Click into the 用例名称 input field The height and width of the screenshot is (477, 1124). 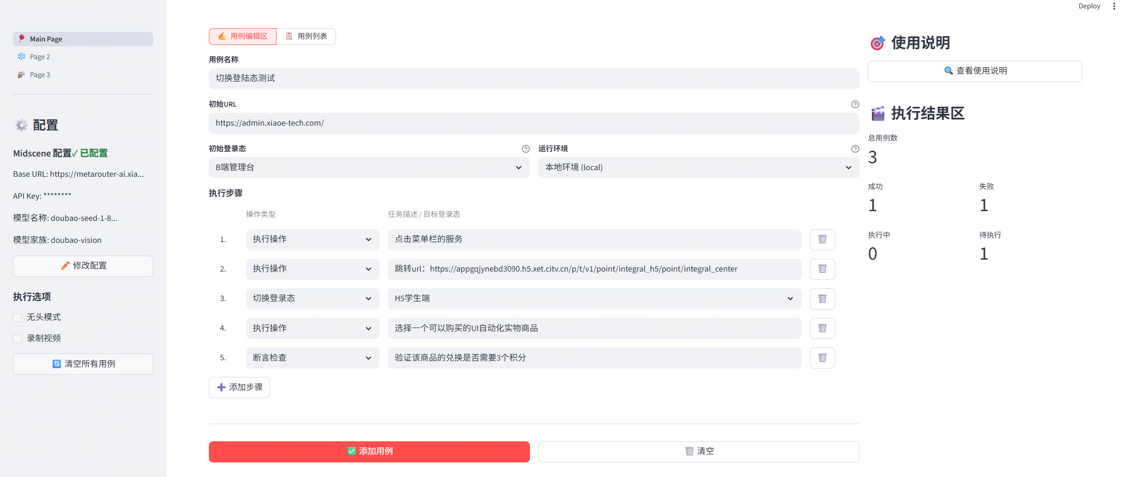click(534, 78)
